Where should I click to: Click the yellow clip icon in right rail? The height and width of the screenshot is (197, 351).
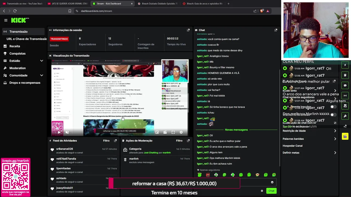coord(345,136)
